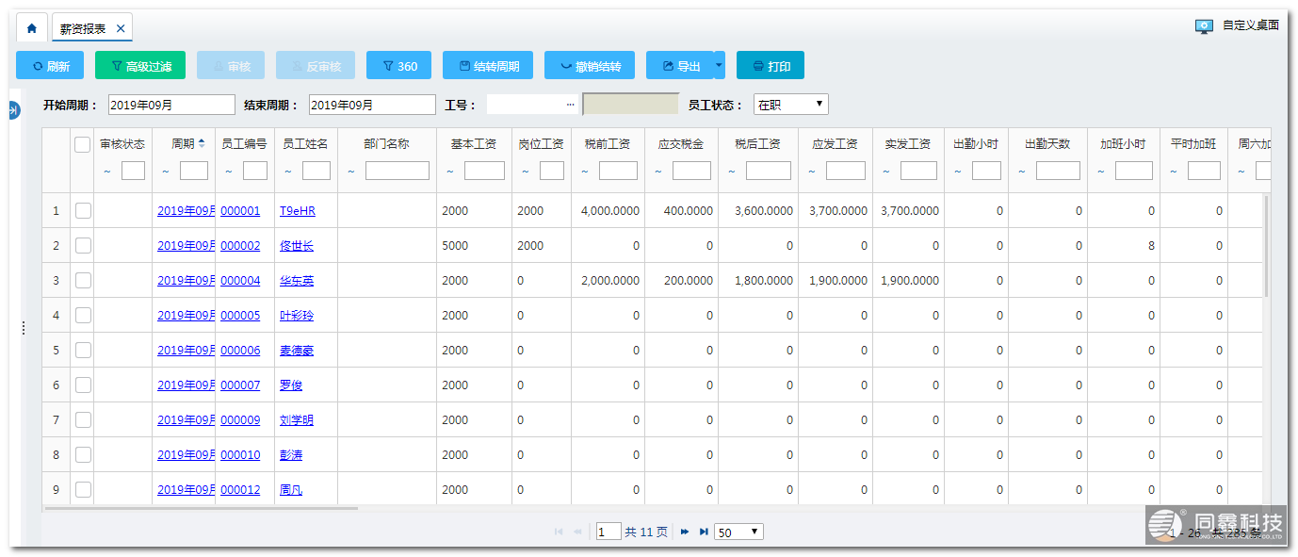1298x557 pixels.
Task: Check the select-all header checkbox
Action: pos(82,144)
